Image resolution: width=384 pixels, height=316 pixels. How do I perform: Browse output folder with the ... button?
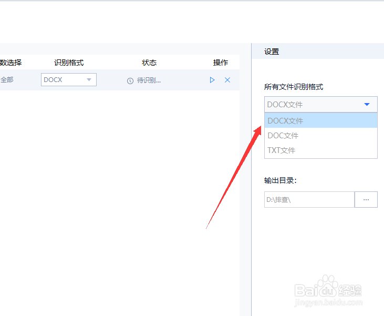tap(366, 200)
